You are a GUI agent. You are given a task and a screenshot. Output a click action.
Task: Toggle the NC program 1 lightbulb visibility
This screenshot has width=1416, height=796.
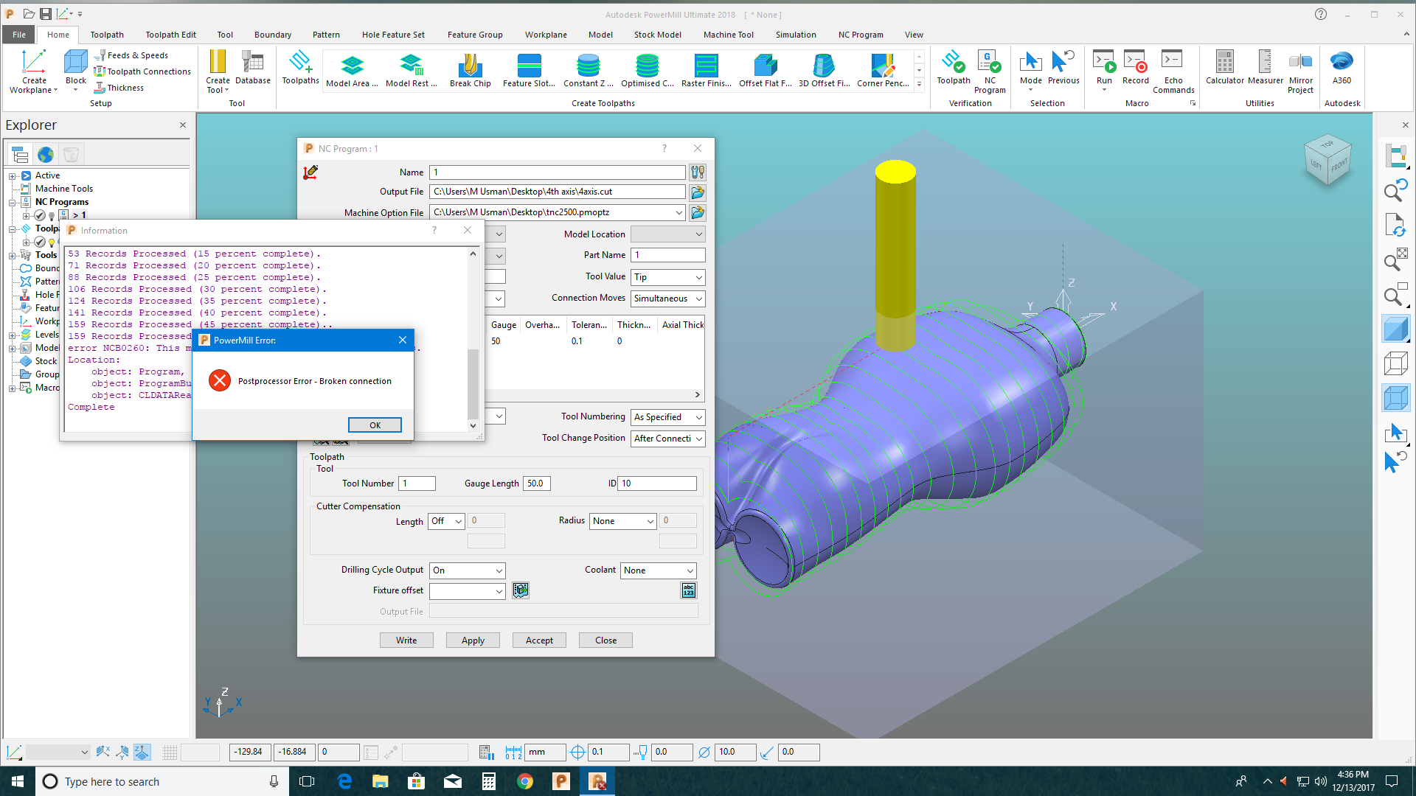[x=52, y=216]
